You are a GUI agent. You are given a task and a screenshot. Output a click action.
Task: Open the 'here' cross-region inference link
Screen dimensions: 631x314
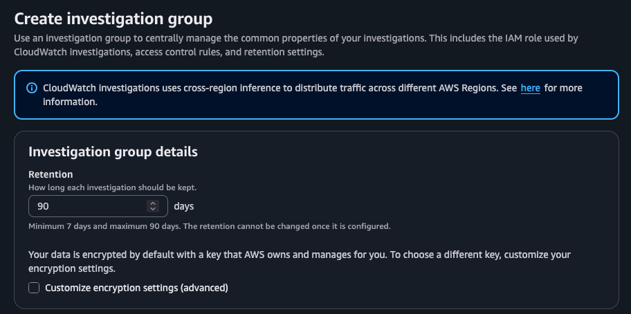[530, 89]
